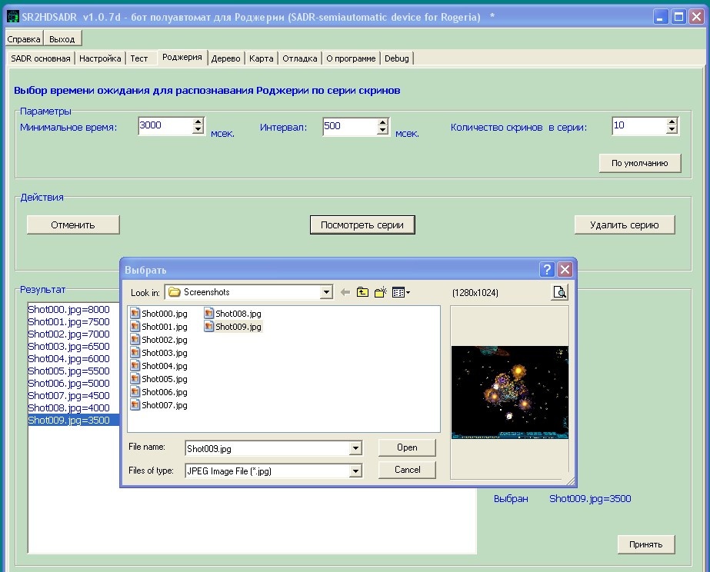
Task: Click Посмотреть серии button
Action: (362, 225)
